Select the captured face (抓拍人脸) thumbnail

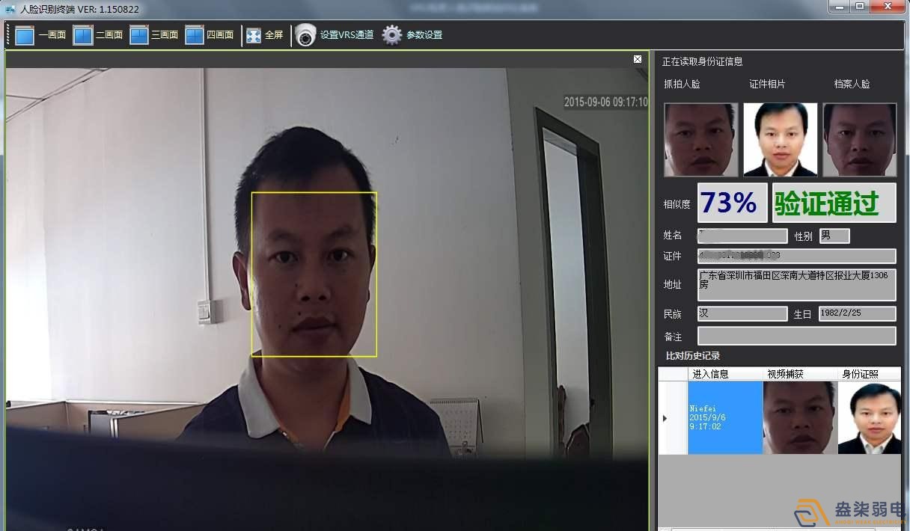700,139
